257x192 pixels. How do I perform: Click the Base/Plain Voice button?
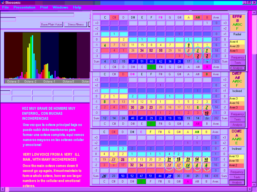51,24
